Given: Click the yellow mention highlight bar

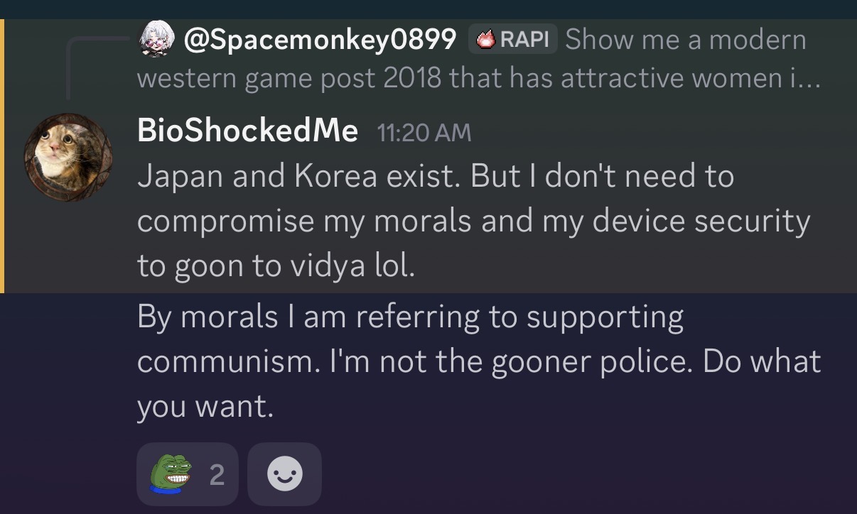Looking at the screenshot, I should 2,156.
